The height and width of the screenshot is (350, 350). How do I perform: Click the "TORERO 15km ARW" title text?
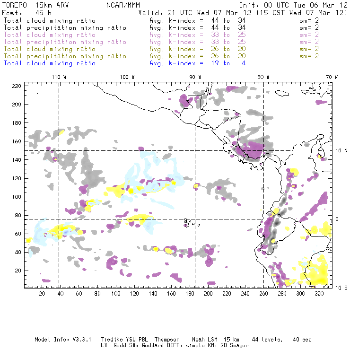(x=35, y=5)
